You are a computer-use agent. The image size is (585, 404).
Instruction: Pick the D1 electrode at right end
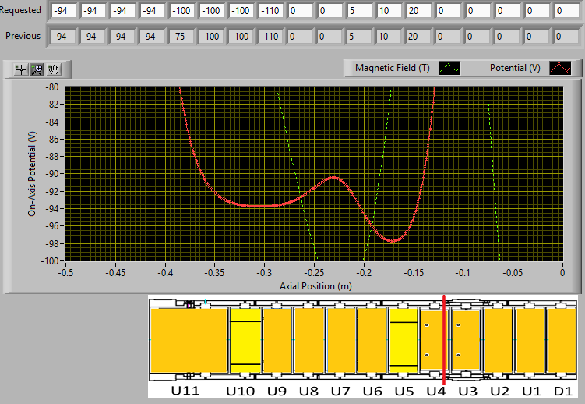[x=561, y=340]
